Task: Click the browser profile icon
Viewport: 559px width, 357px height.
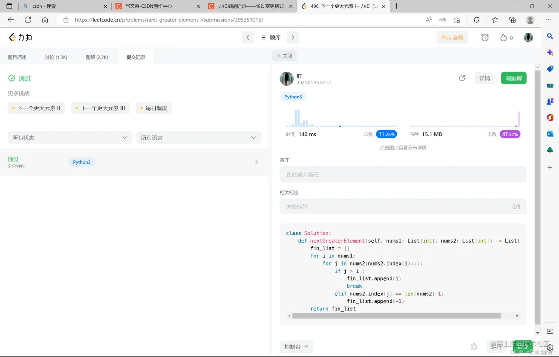Action: 530,20
